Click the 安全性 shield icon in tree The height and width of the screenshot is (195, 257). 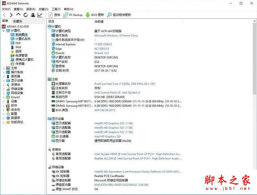pos(8,110)
